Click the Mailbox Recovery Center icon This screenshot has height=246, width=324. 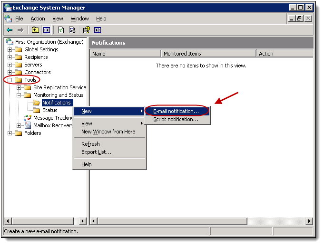[28, 125]
